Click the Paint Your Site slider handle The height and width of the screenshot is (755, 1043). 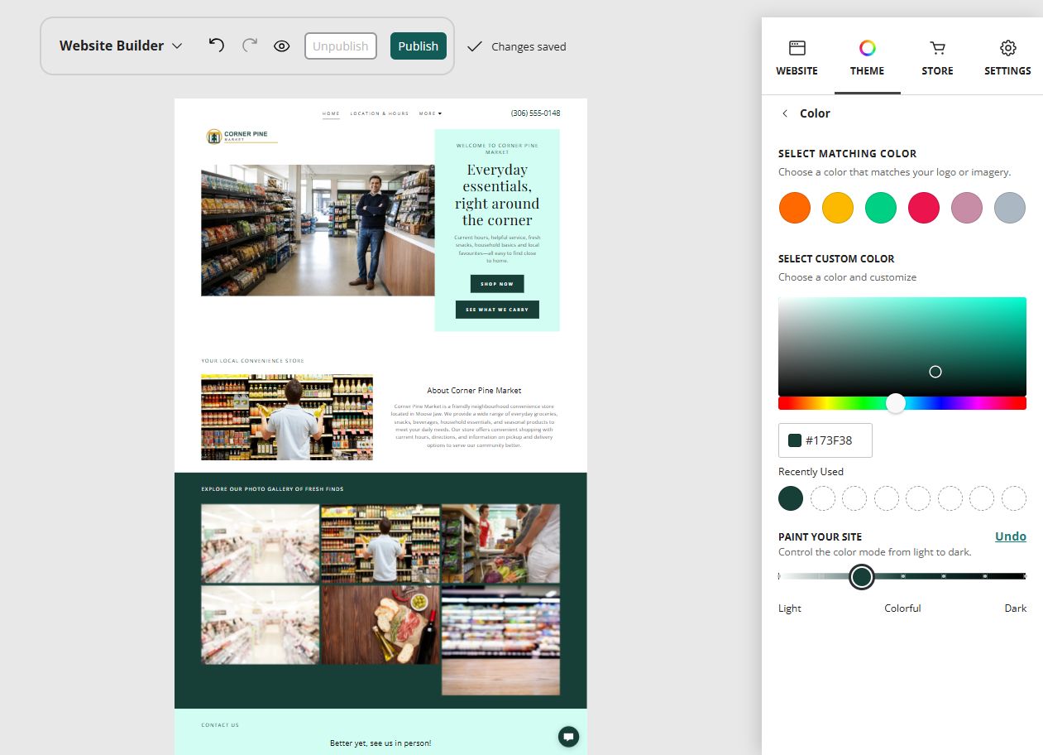[862, 576]
